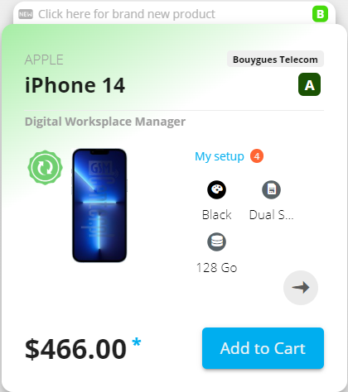Click the 128 Go storage label
Viewport: 348px width, 392px height.
point(217,268)
